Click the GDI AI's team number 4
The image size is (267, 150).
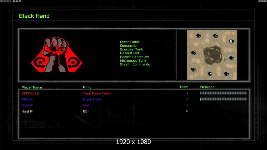[x=187, y=111]
